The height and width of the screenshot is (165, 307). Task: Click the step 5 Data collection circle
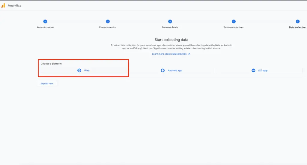click(x=297, y=21)
